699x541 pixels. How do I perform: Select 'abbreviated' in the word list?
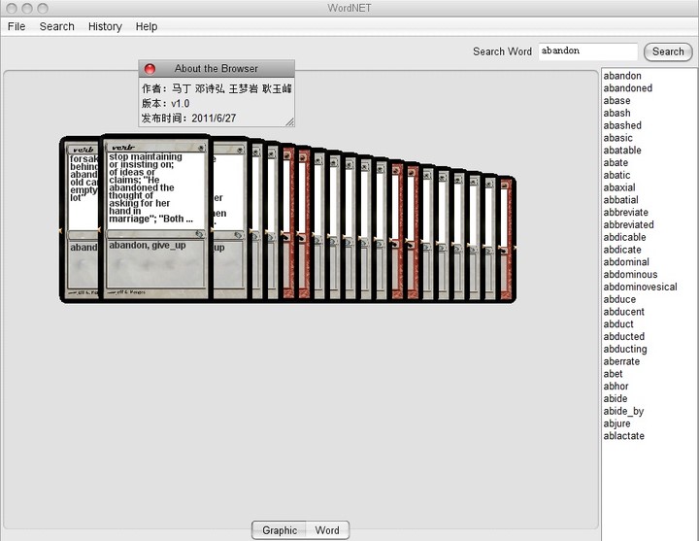(628, 225)
